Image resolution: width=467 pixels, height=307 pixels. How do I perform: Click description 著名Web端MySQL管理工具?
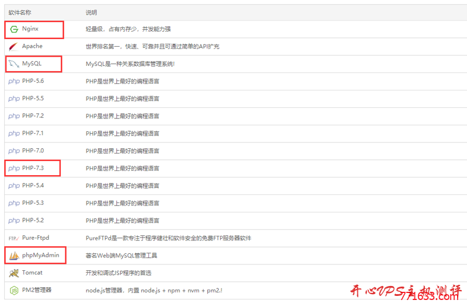pos(121,256)
